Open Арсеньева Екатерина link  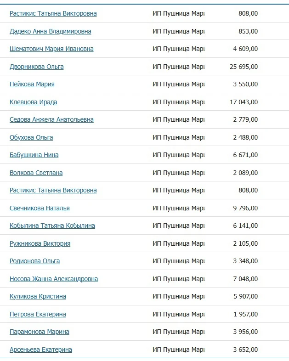pyautogui.click(x=41, y=350)
